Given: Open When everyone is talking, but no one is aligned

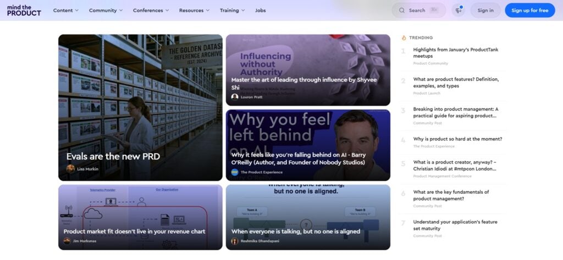Looking at the screenshot, I should pos(295,231).
